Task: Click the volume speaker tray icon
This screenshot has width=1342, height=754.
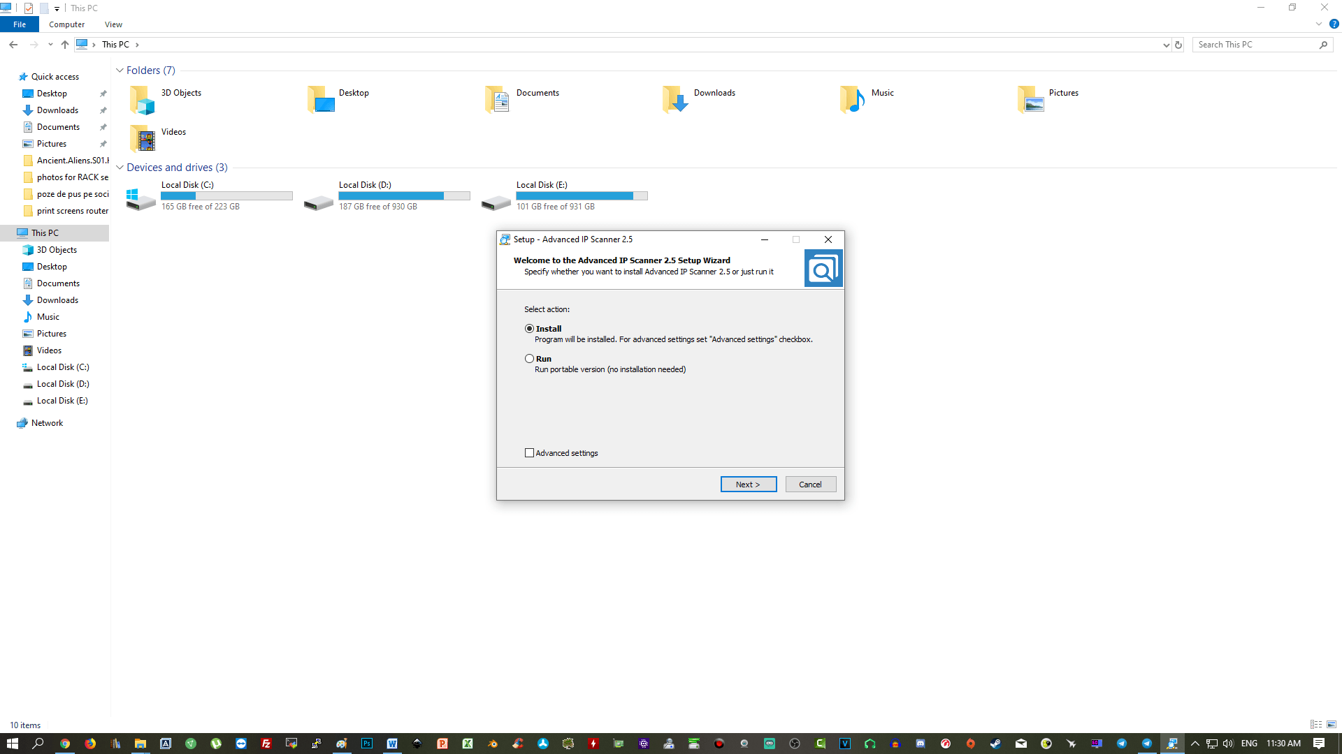Action: tap(1228, 744)
